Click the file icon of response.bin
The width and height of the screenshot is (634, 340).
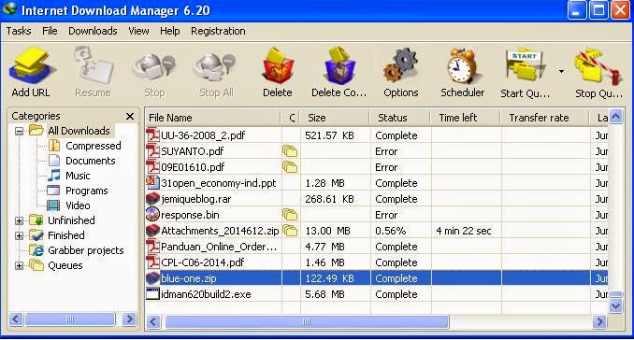152,215
